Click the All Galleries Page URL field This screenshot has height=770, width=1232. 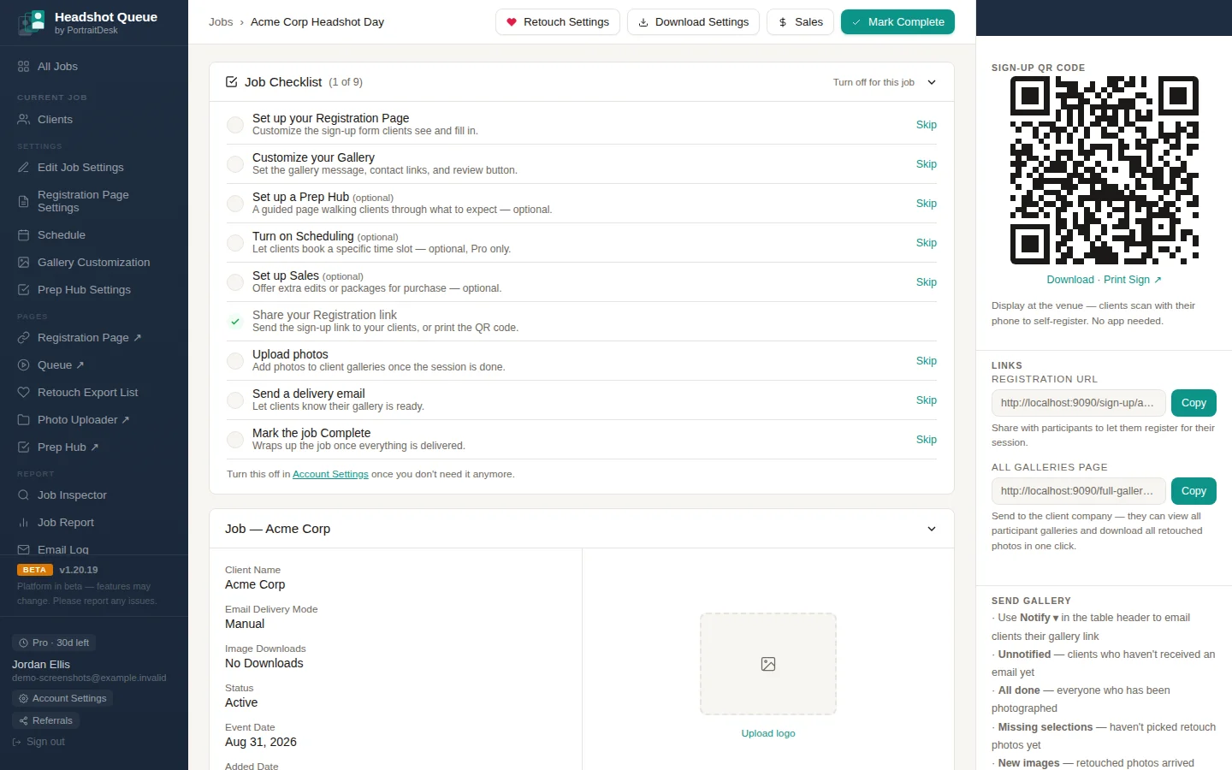click(x=1078, y=491)
